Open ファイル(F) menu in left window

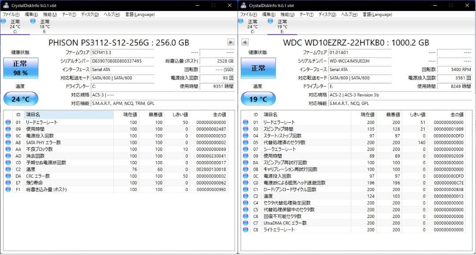[11, 14]
